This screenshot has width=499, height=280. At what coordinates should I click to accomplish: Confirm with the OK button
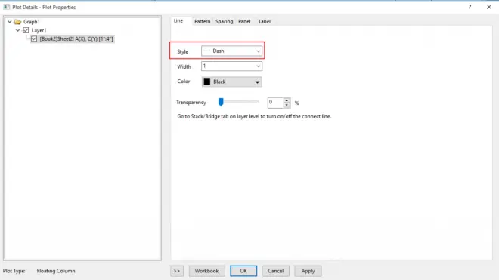pos(243,271)
